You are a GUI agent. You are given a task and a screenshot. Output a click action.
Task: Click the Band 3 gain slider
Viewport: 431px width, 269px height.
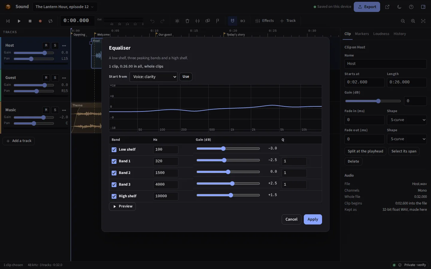(x=228, y=184)
